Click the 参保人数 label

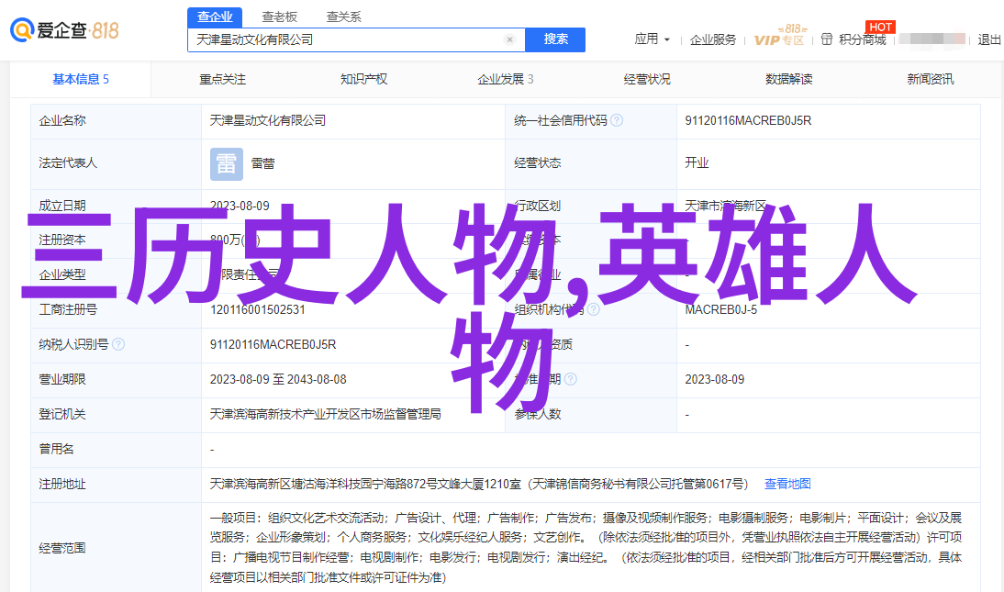(537, 415)
